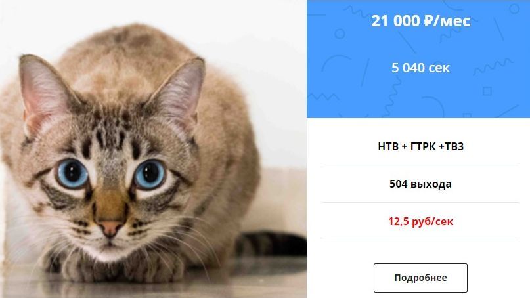Click the cat's striped tail
530x298 pixels.
pos(271,244)
